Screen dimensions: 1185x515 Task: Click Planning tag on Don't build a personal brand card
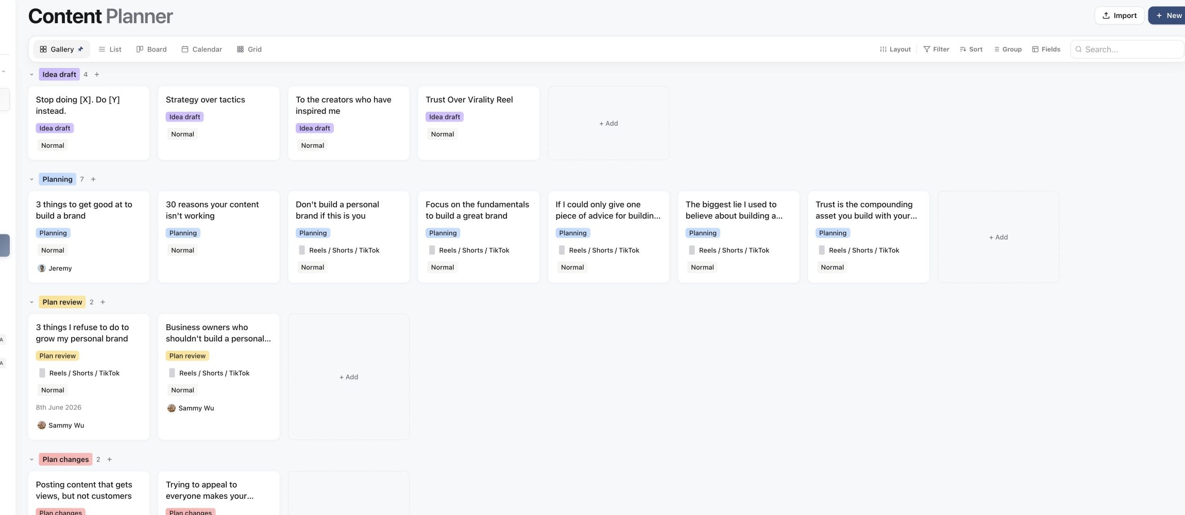coord(313,233)
